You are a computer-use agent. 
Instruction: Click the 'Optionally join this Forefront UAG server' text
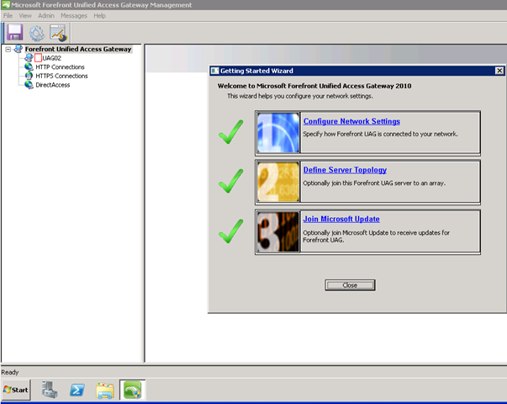[374, 183]
